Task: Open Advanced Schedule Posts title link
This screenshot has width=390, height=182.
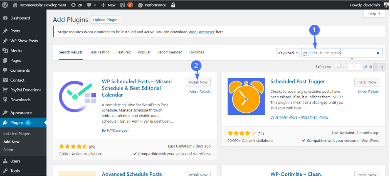Action: [132, 174]
